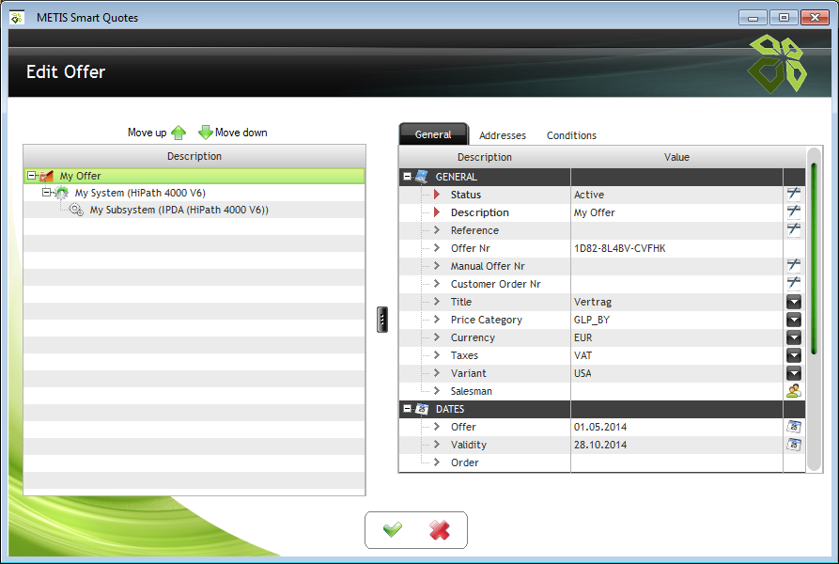Select My Subsystem (IPDA) tree row

tap(194, 210)
